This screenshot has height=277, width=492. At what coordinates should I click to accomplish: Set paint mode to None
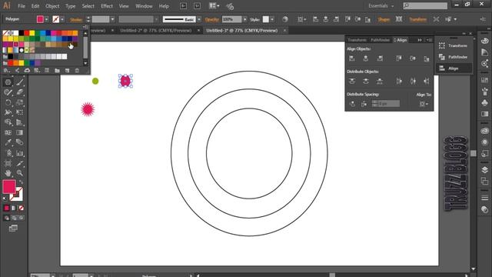click(21, 208)
